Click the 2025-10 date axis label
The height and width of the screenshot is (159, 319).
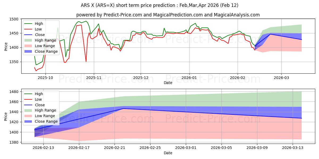(45, 78)
